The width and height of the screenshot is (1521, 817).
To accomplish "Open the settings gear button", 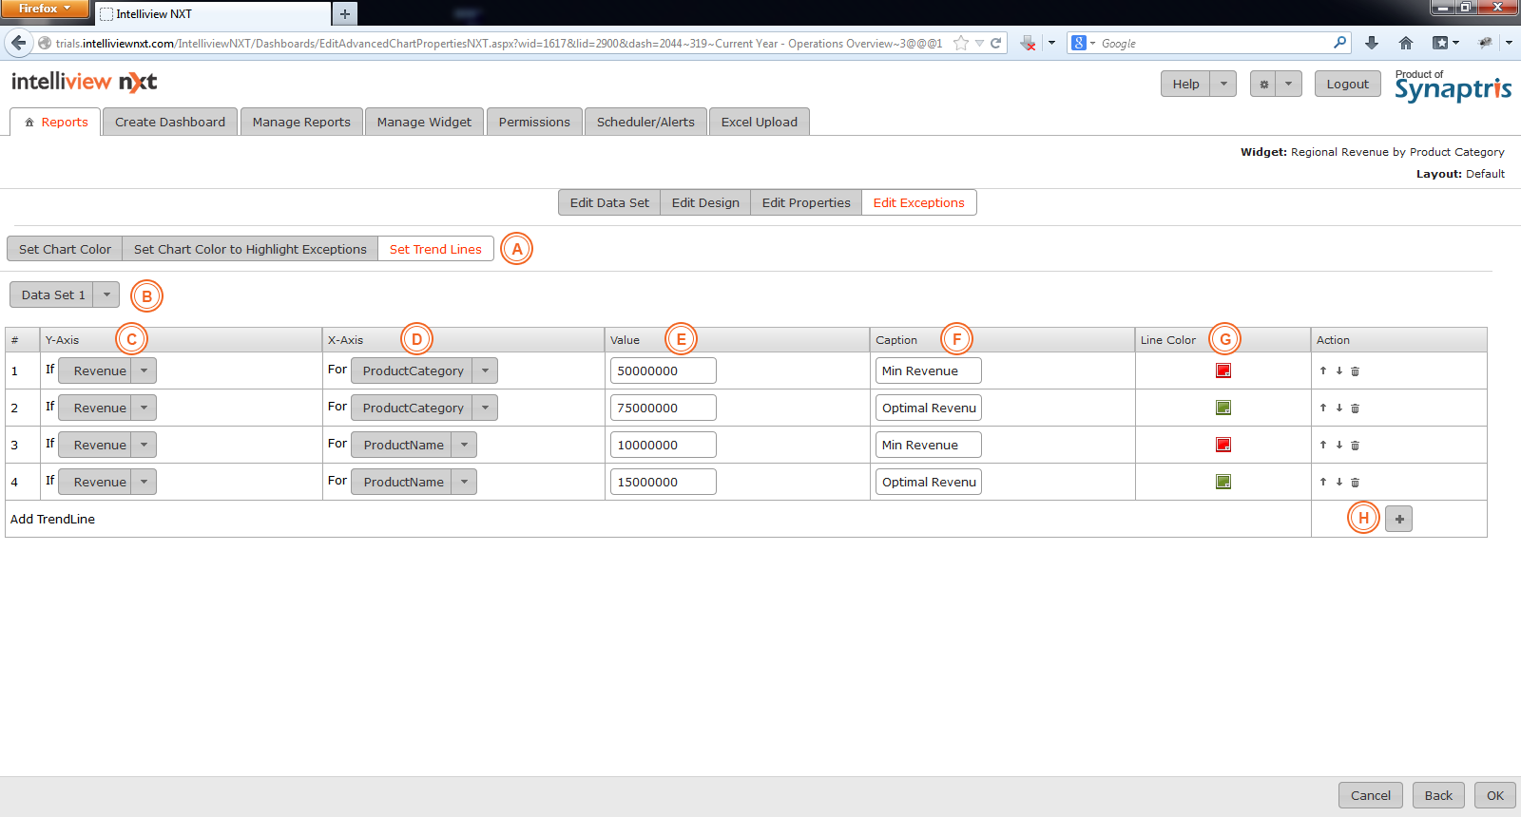I will (1263, 84).
